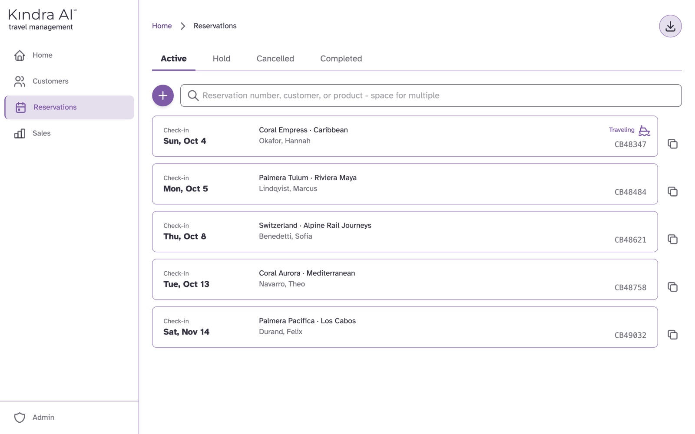Click reservation number CB48758

630,288
